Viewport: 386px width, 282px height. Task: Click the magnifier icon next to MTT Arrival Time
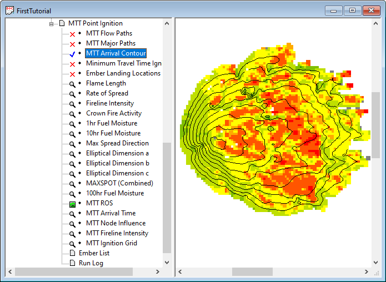click(72, 214)
